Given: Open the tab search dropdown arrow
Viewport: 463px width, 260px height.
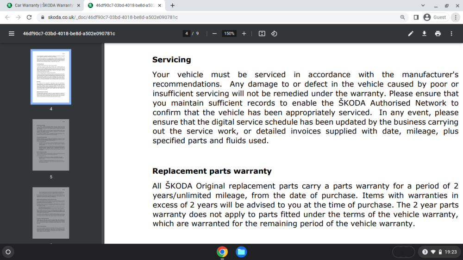Looking at the screenshot, I should (x=423, y=5).
